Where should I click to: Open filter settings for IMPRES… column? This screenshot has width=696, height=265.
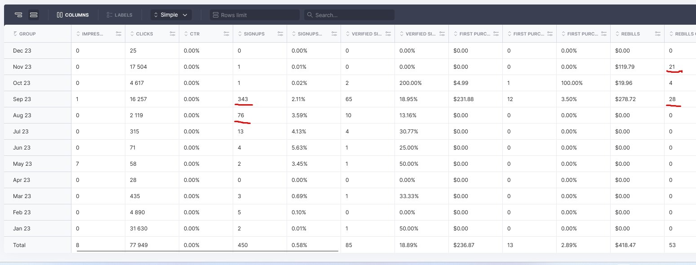[x=119, y=34]
